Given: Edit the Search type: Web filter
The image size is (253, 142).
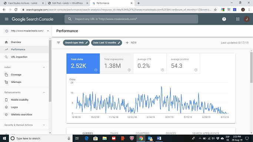Looking at the screenshot, I should pyautogui.click(x=76, y=43).
